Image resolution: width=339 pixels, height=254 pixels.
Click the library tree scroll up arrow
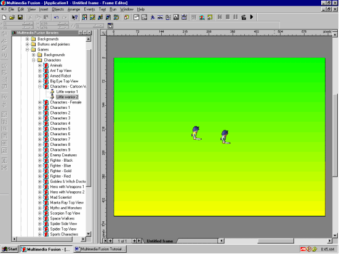click(x=89, y=39)
